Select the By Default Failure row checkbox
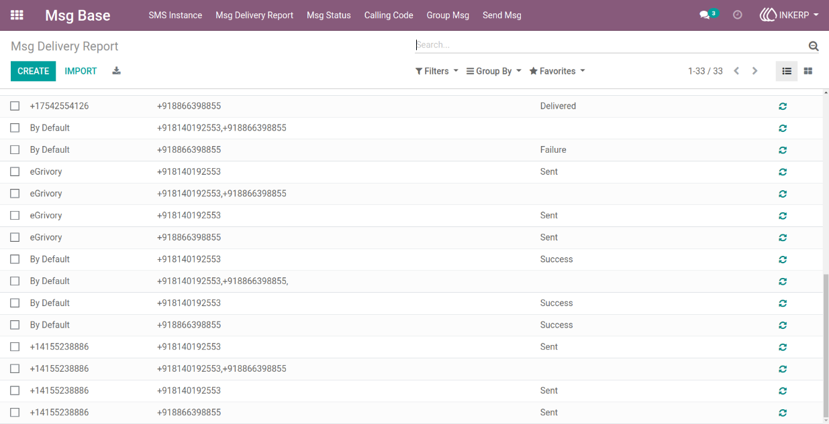 (x=15, y=149)
